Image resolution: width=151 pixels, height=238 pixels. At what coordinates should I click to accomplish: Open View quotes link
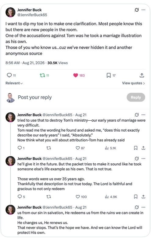(133, 83)
